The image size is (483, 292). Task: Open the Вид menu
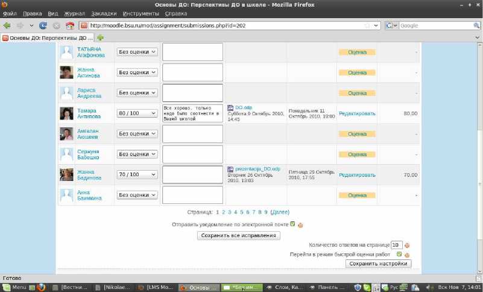point(53,13)
